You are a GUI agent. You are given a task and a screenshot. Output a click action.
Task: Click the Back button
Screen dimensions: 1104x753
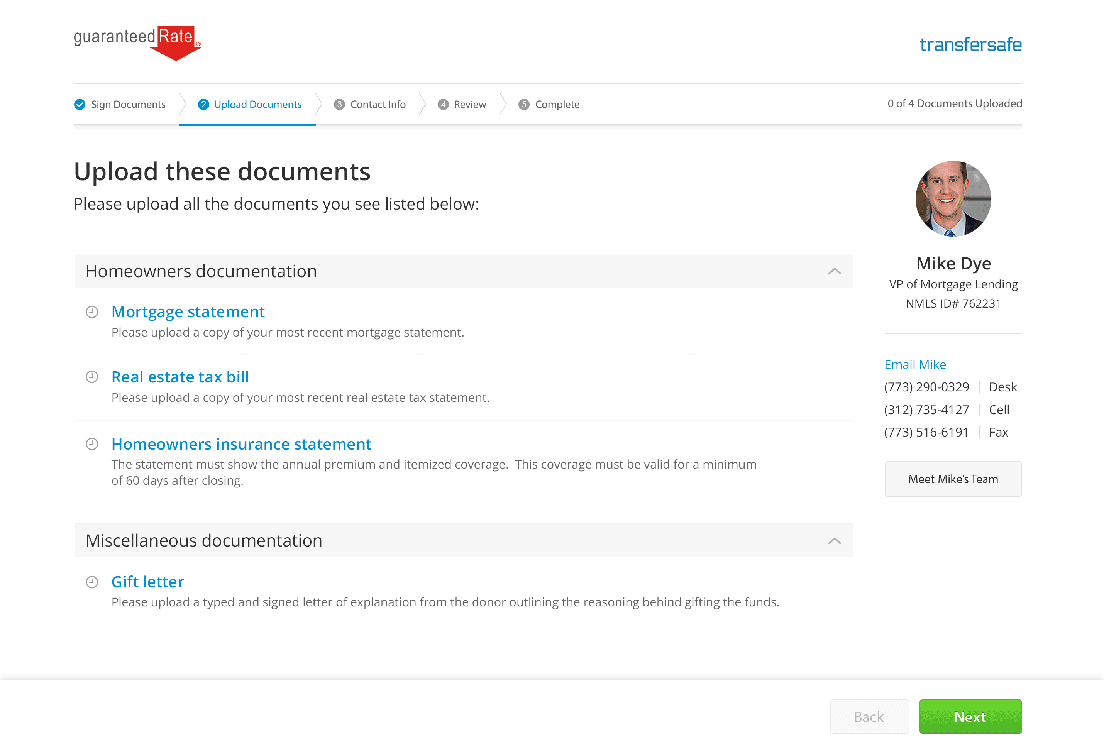[x=869, y=716]
